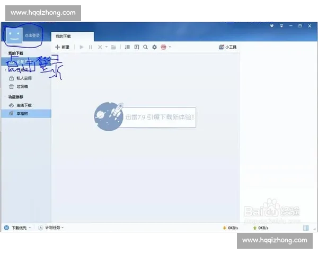This screenshot has width=318, height=254.
Task: Click the 下载优先 status bar icon
Action: (6, 228)
